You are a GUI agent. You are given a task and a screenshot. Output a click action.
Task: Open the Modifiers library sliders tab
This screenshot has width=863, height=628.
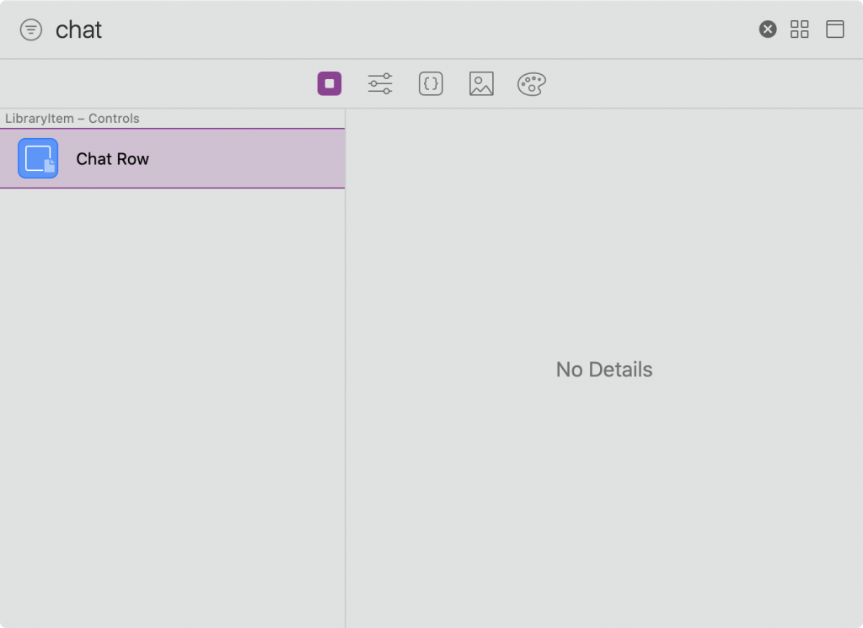(x=380, y=83)
